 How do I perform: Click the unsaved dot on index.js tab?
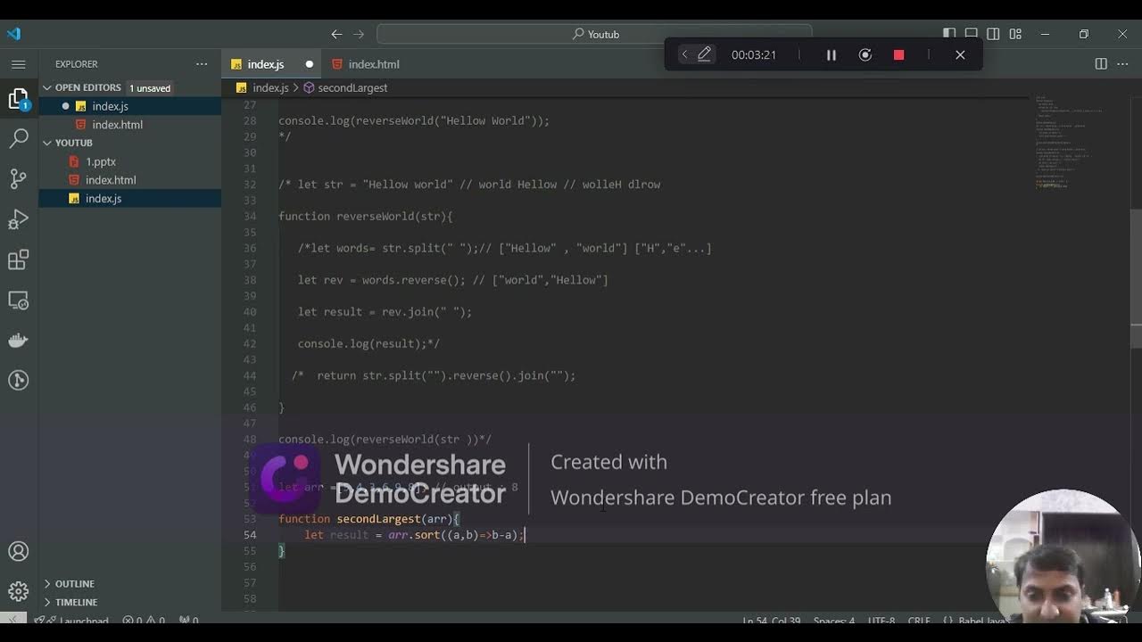click(310, 64)
